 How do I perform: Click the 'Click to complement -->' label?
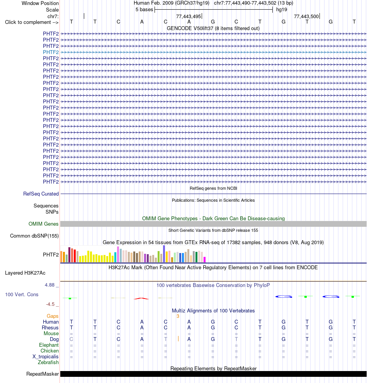click(x=32, y=22)
